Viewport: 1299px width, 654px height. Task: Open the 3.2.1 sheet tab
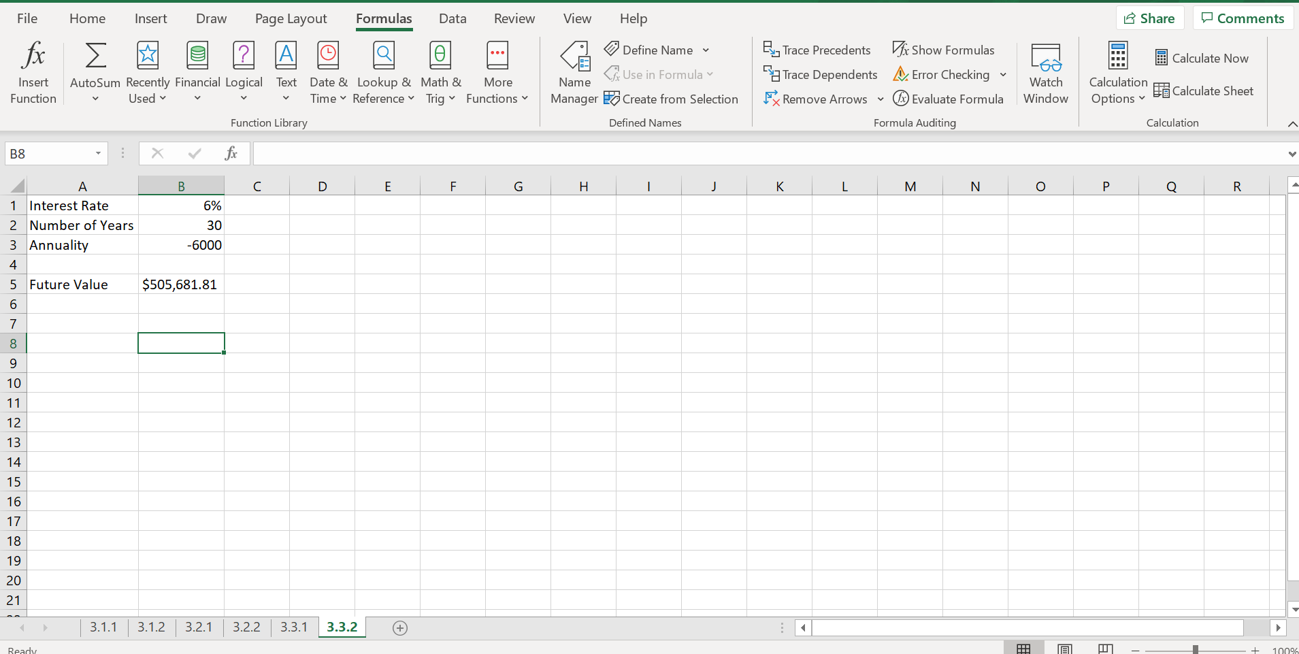point(198,627)
